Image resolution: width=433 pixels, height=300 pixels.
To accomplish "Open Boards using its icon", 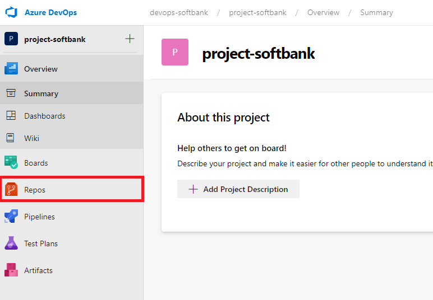I will tap(11, 163).
